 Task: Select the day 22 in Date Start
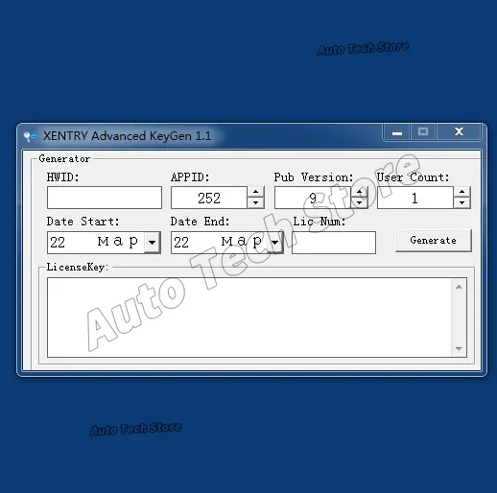(58, 243)
